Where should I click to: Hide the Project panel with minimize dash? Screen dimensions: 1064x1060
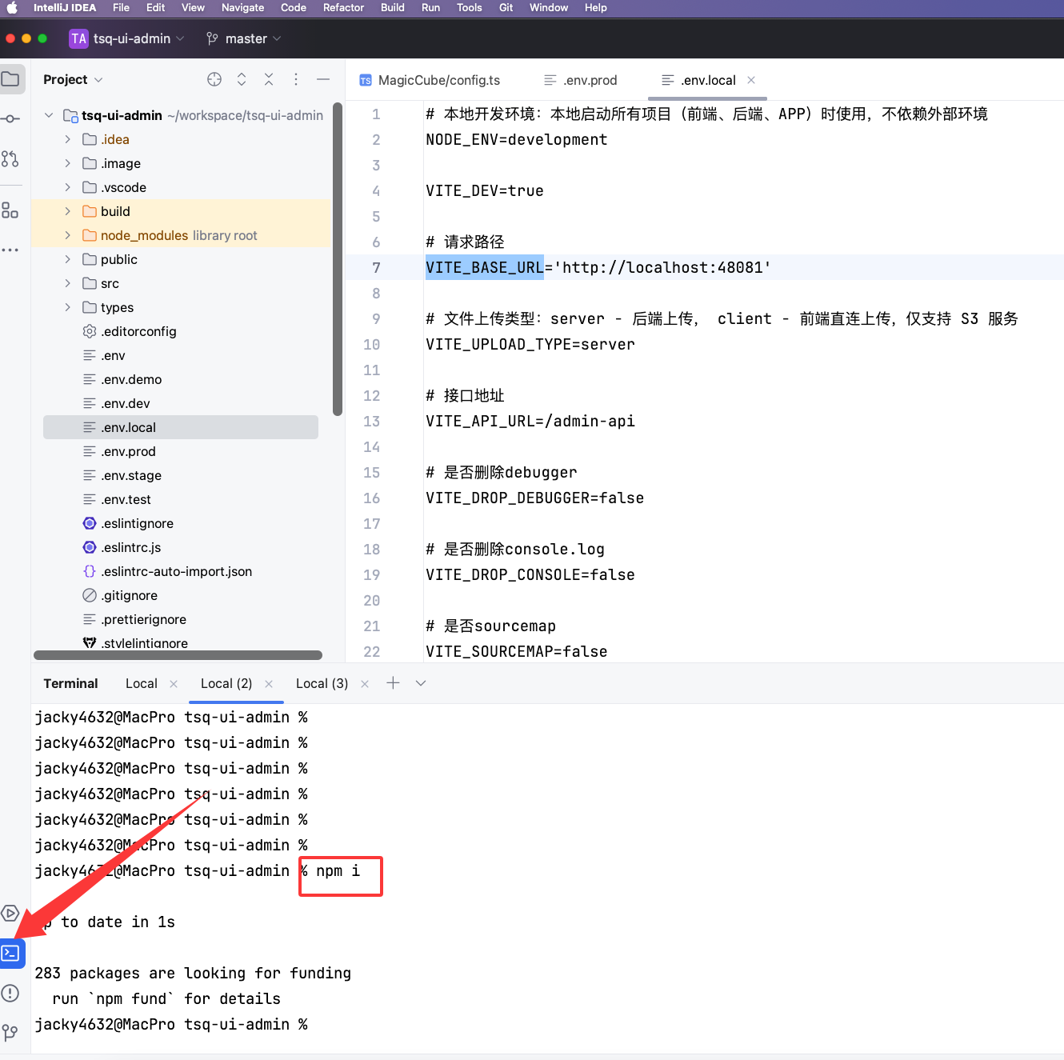click(x=323, y=79)
